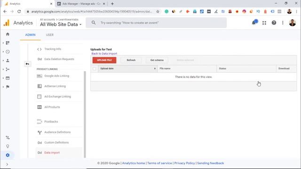This screenshot has width=301, height=169.
Task: Open Sending feedback footer link
Action: click(x=211, y=163)
